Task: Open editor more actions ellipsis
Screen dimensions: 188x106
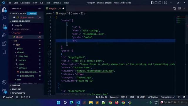Action: [x=184, y=9]
